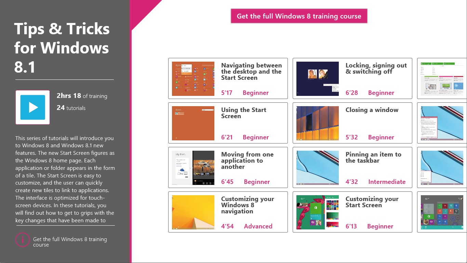The image size is (467, 263).
Task: Open 'Closing a window' tutorial thumbnail
Action: pos(318,123)
